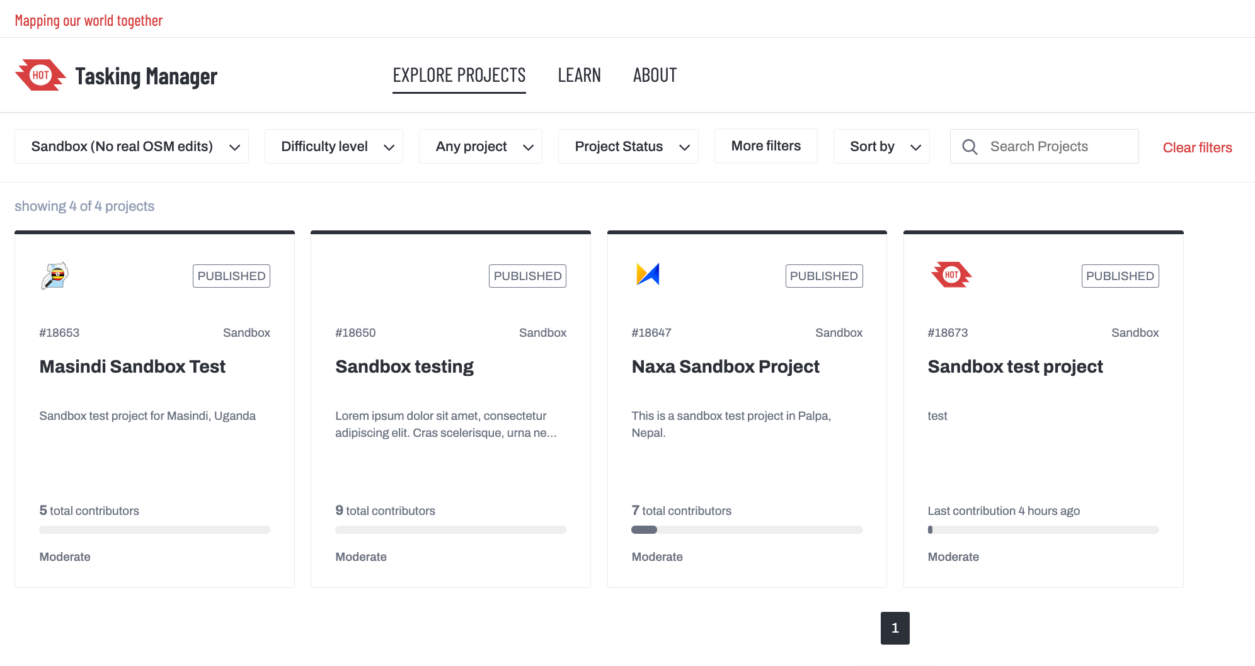Screen dimensions: 1255x666
Task: Select page 1 in pagination
Action: 895,628
